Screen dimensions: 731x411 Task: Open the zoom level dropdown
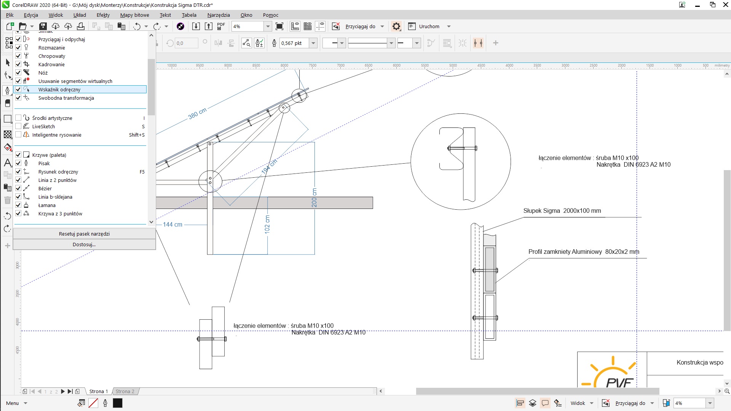click(x=268, y=26)
